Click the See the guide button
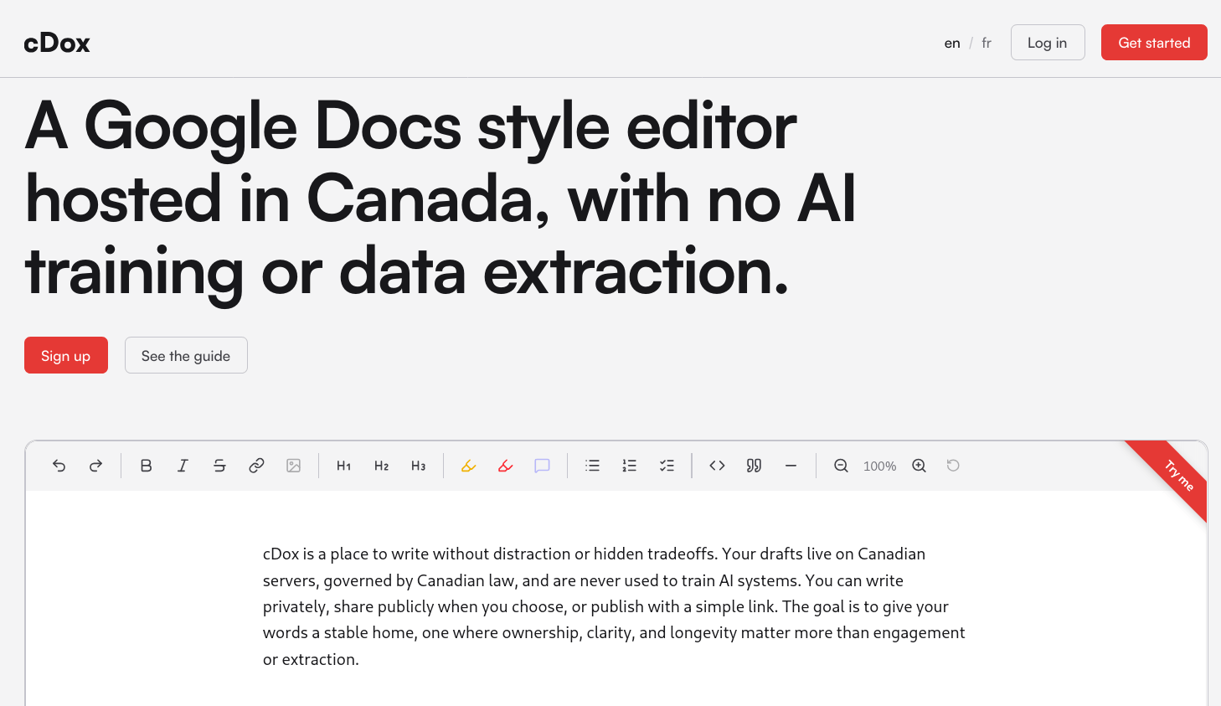Viewport: 1221px width, 706px height. click(186, 356)
